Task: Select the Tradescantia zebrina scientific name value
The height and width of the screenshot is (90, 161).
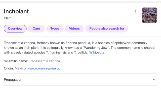Action: 44,61
